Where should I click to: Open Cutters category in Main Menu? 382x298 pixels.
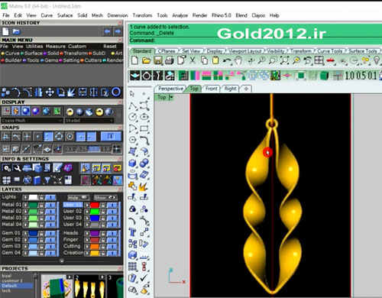point(93,60)
